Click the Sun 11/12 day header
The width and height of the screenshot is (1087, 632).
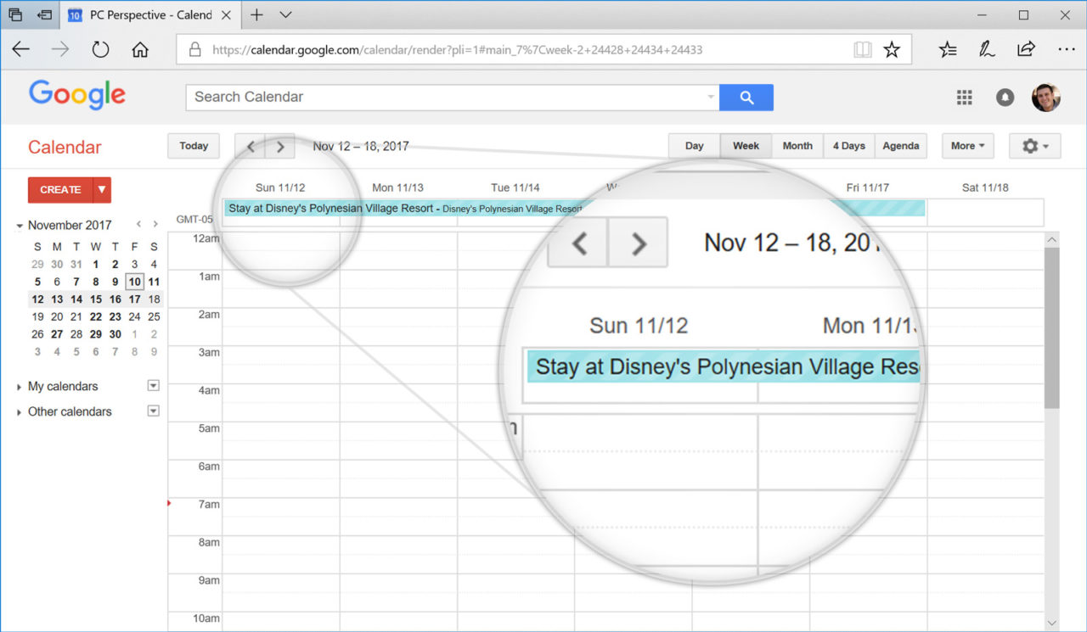(x=280, y=187)
